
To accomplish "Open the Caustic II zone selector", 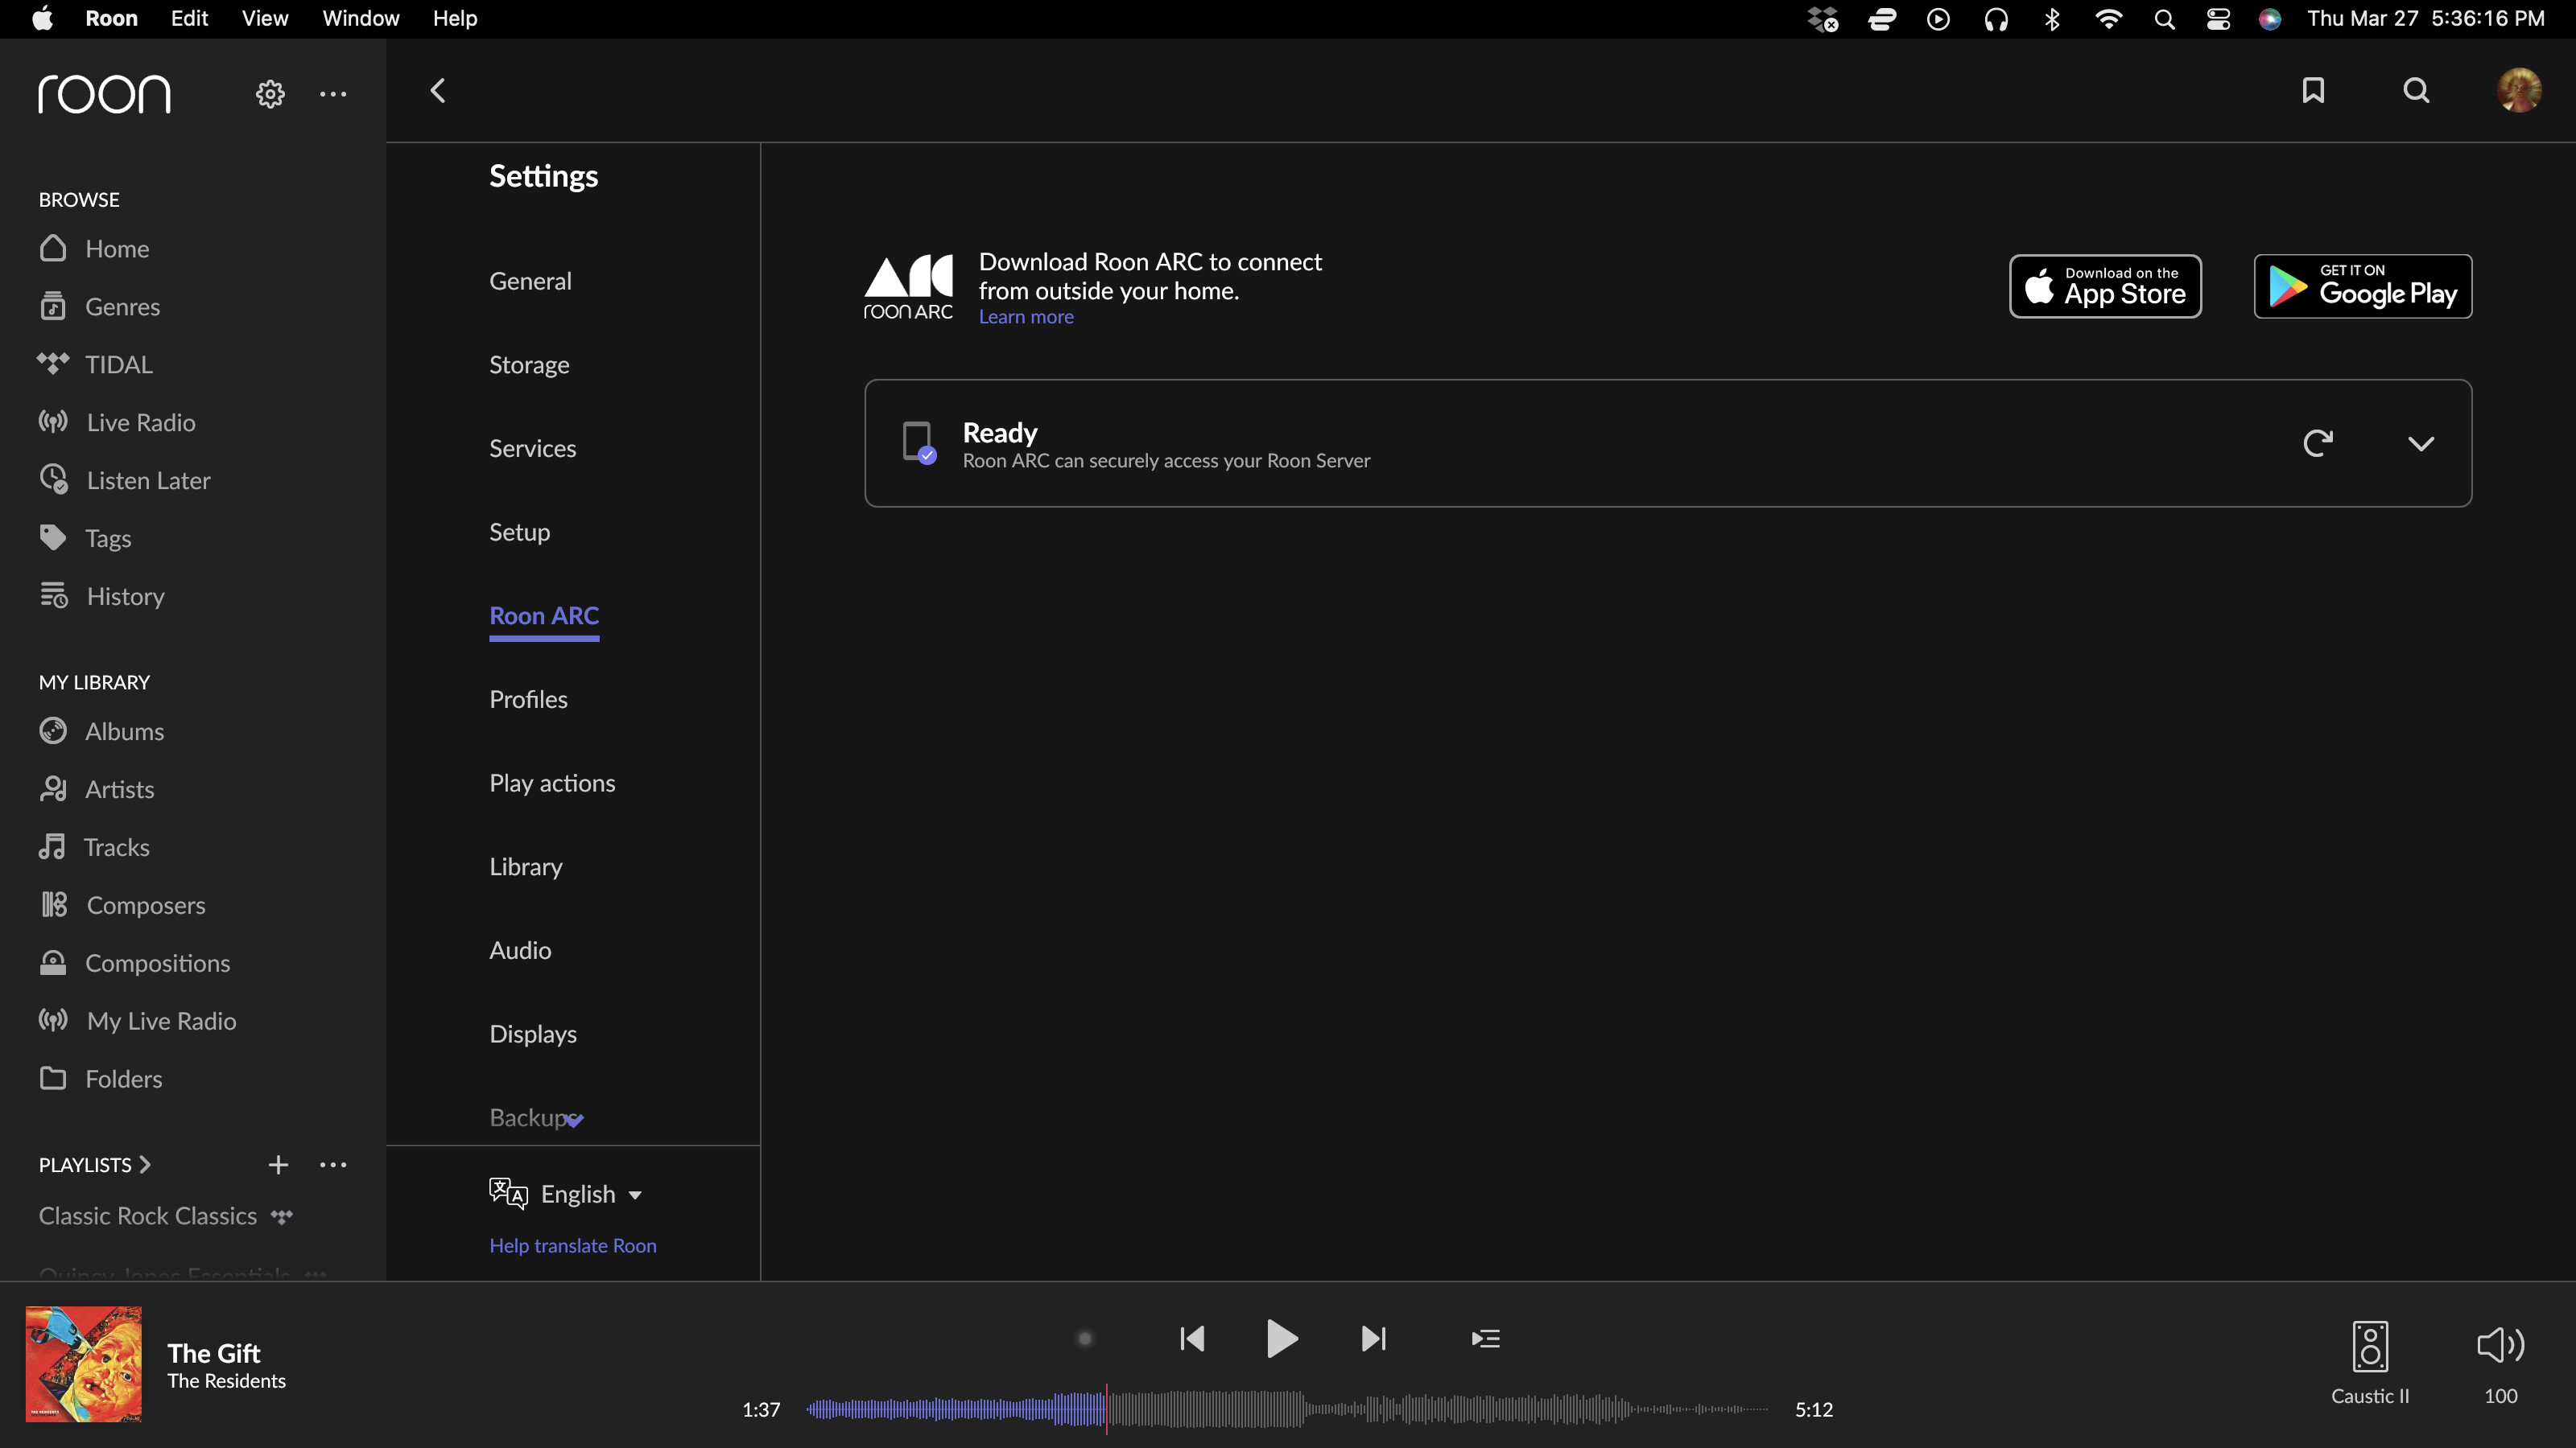I will (2370, 1363).
